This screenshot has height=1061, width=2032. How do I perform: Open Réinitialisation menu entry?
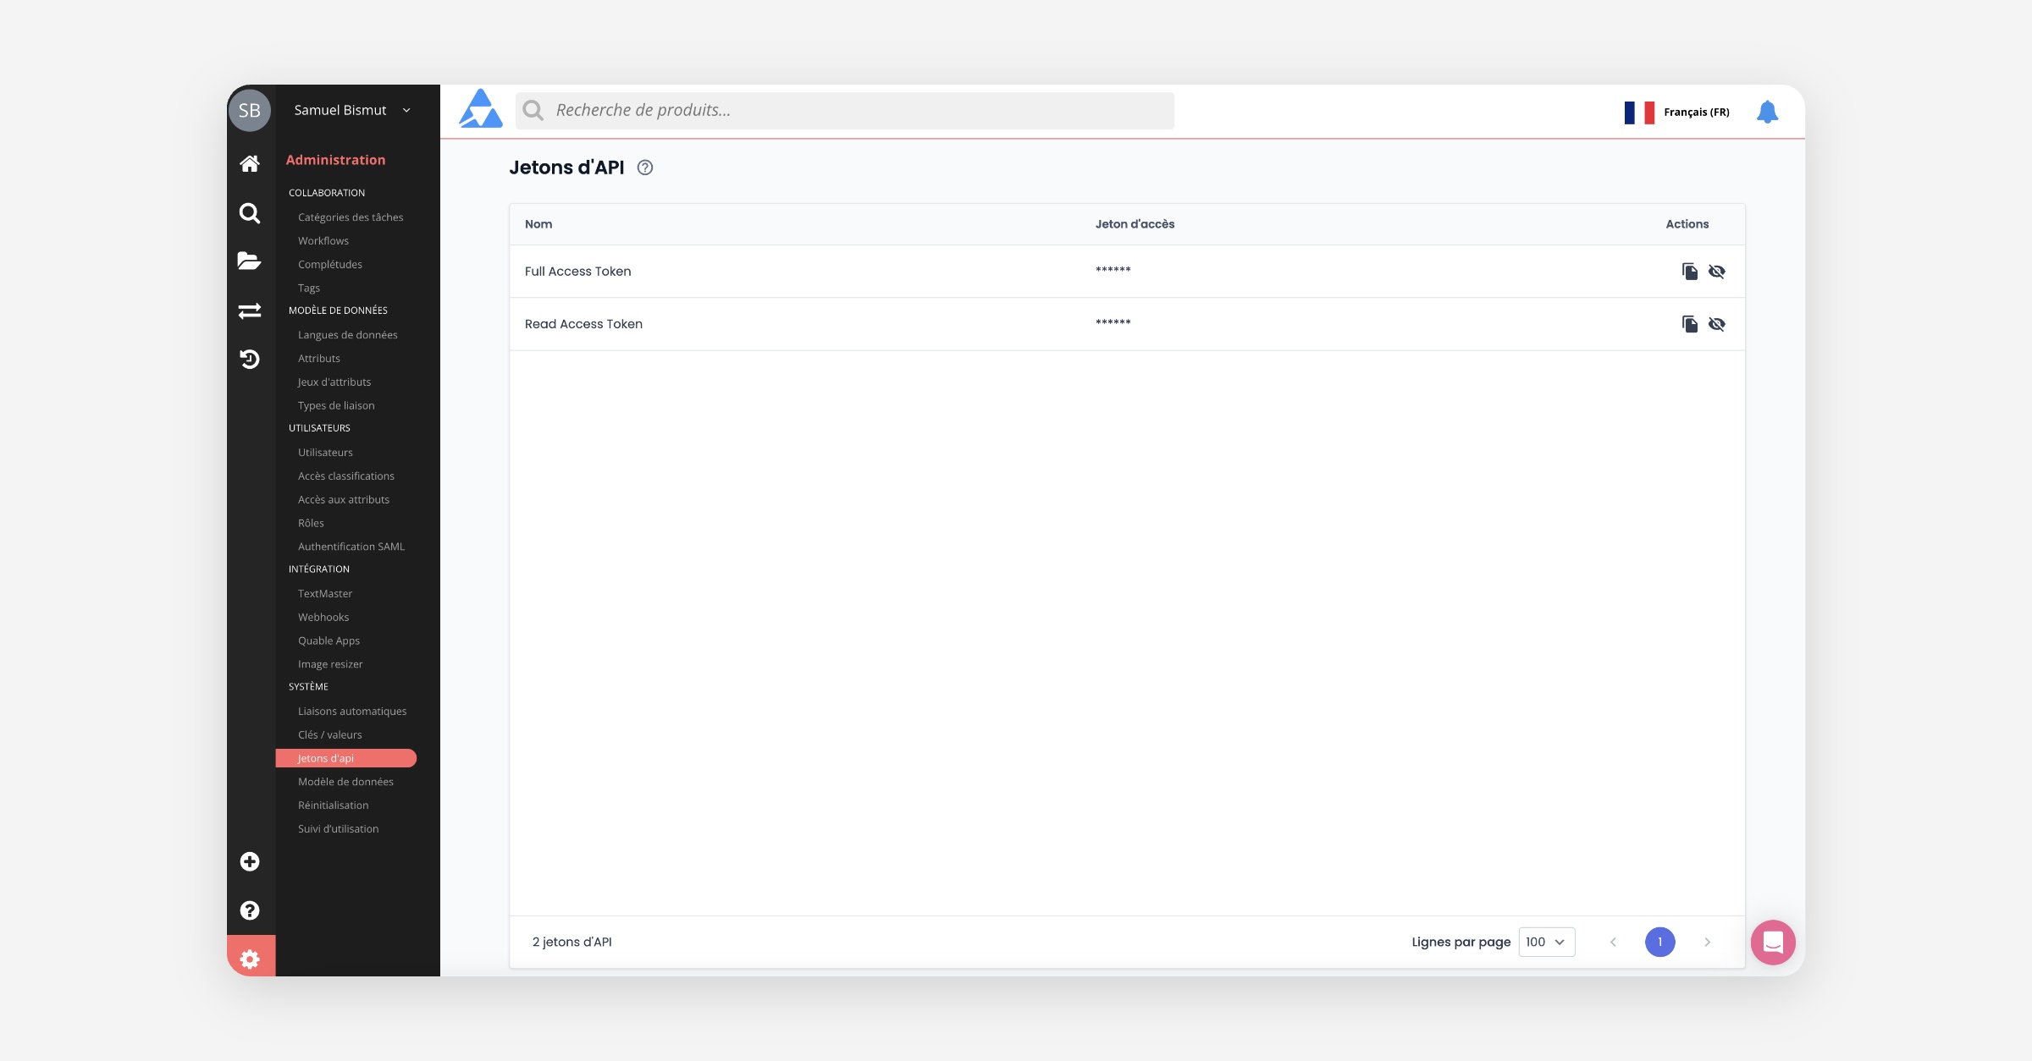coord(334,805)
